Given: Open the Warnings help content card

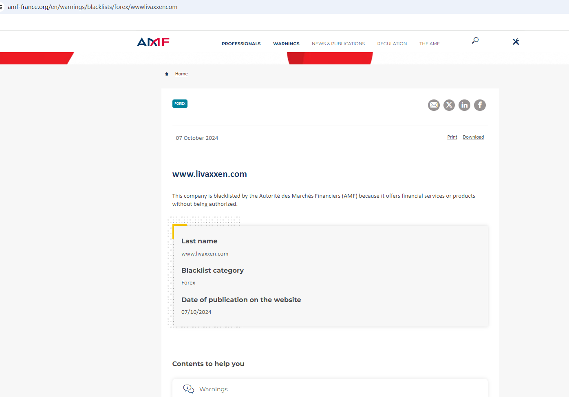Looking at the screenshot, I should pyautogui.click(x=330, y=389).
